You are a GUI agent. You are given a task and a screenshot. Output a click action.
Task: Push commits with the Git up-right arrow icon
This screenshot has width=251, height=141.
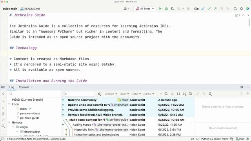(x=215, y=9)
